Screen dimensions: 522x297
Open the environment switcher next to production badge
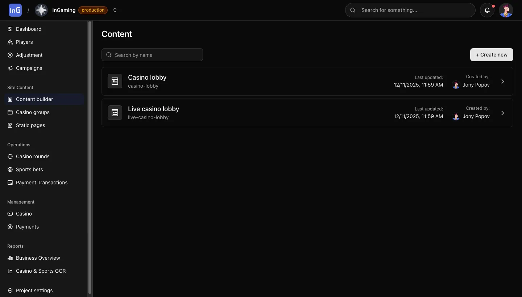click(115, 10)
